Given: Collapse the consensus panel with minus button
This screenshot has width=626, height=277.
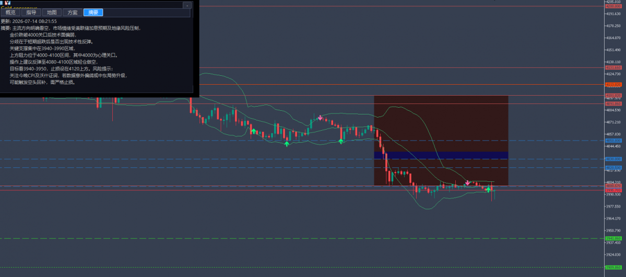Looking at the screenshot, I should [x=187, y=6].
